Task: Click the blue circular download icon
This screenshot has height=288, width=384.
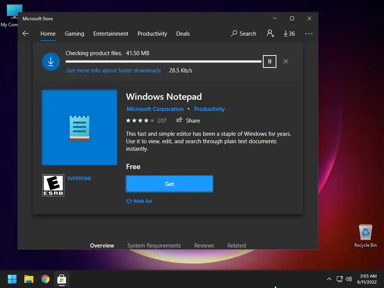Action: [51, 61]
